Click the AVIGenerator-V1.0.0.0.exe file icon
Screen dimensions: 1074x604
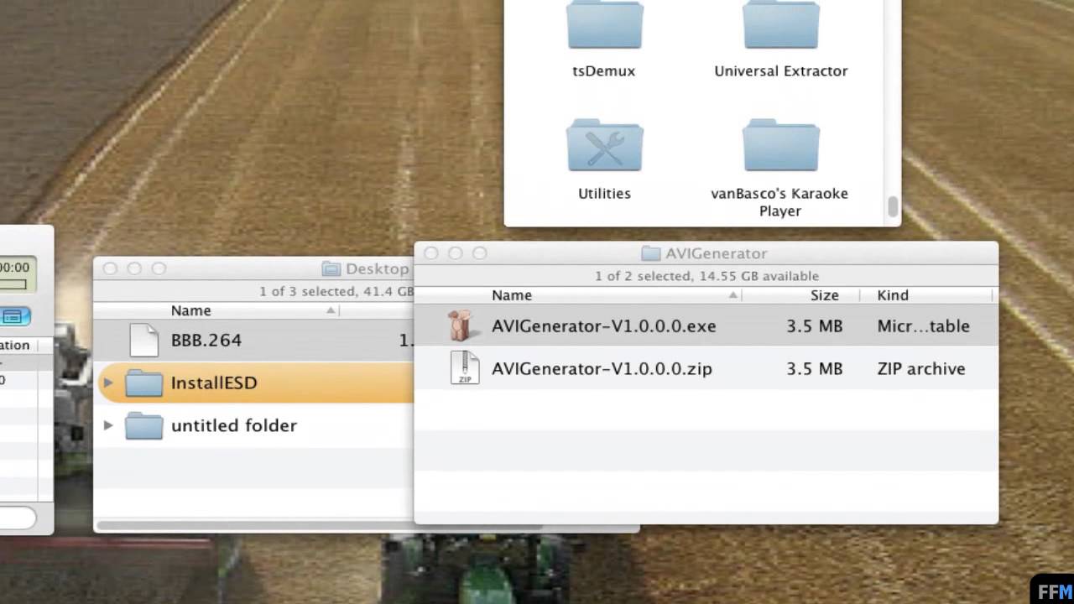coord(464,325)
